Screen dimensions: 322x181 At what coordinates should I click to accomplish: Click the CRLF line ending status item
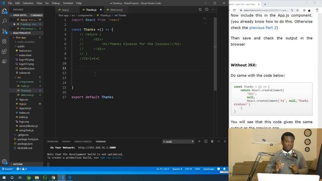coord(197,169)
